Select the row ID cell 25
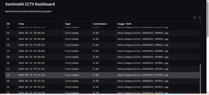The image size is (209, 95). click(x=11, y=87)
